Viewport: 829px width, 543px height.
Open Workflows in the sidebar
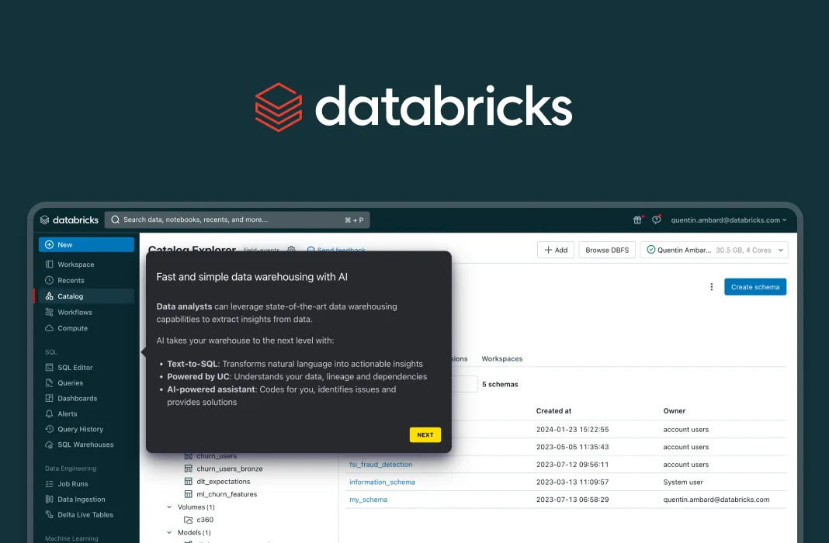tap(75, 312)
